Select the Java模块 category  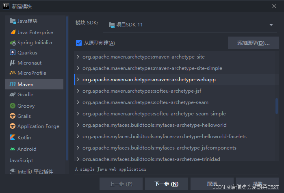(x=35, y=21)
